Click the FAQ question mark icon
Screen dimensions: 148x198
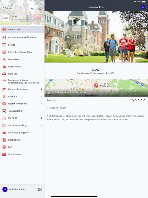[x=4, y=147]
